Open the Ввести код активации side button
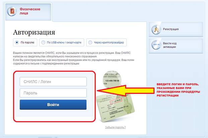The width and height of the screenshot is (208, 138). [x=176, y=46]
